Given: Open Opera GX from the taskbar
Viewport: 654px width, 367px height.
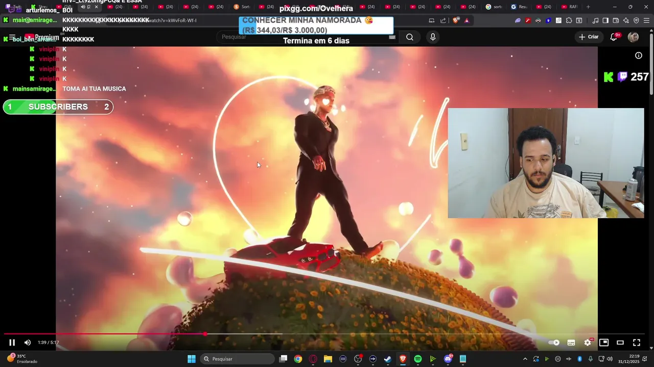Looking at the screenshot, I should point(313,359).
